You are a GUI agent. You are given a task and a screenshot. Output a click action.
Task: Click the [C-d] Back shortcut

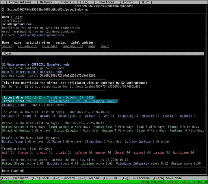pyautogui.click(x=40, y=178)
